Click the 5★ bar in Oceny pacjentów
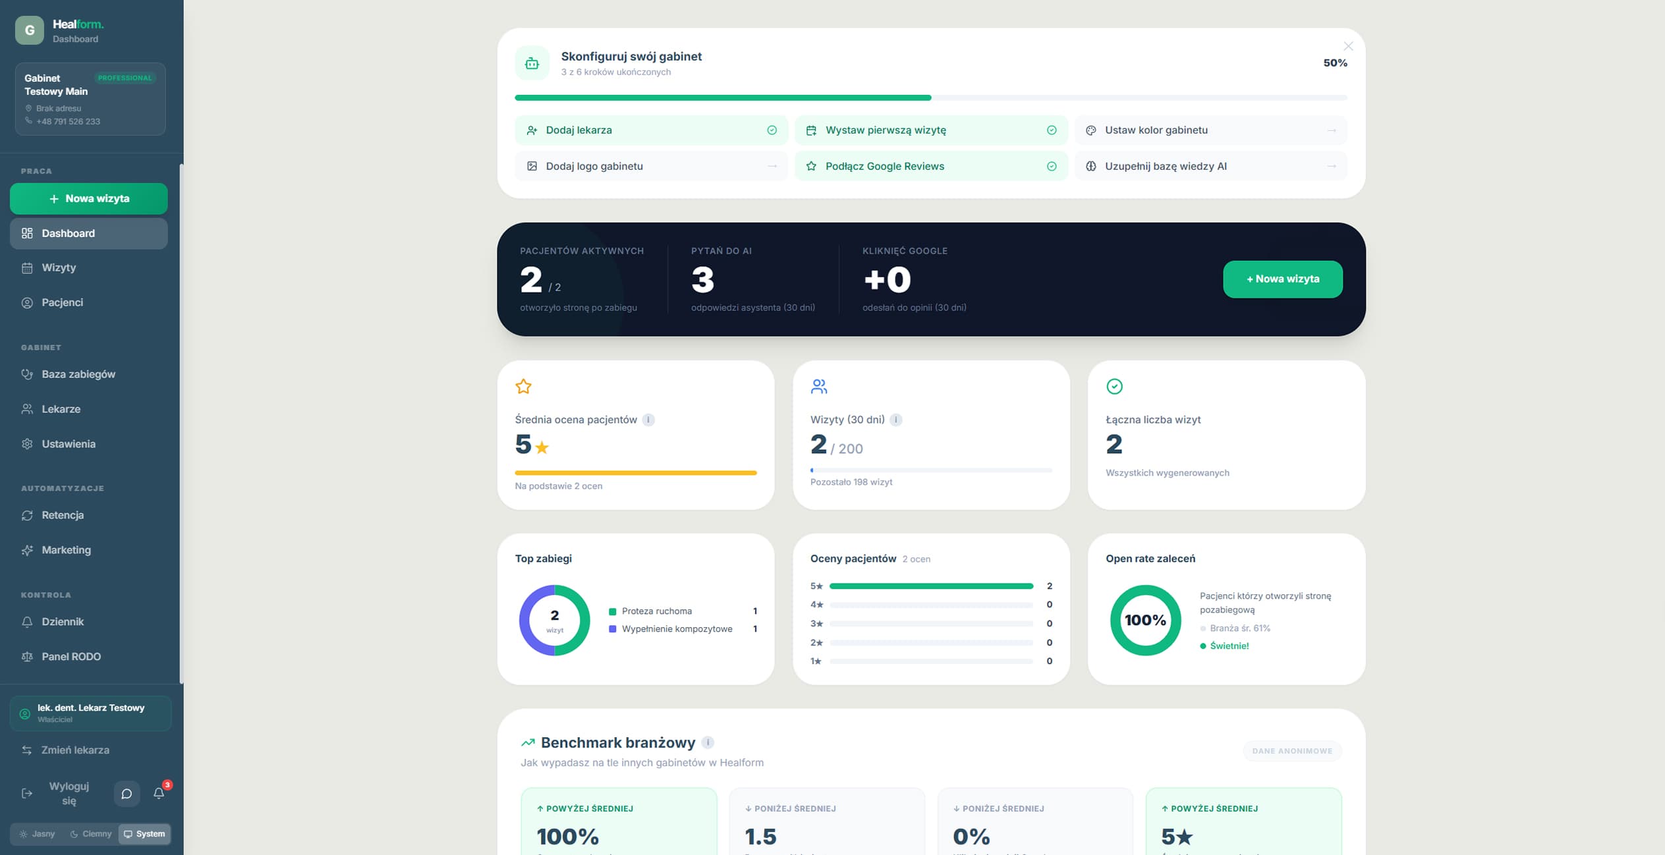This screenshot has width=1665, height=855. (x=931, y=586)
